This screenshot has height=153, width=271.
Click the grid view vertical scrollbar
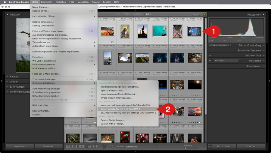tap(206, 65)
